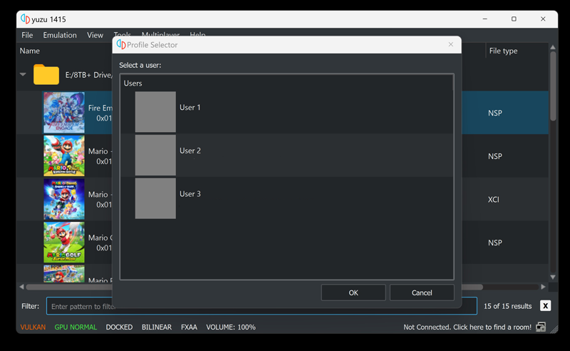Select Mario + Rabbids Sparks of Hope cover
The width and height of the screenshot is (570, 351).
point(64,199)
